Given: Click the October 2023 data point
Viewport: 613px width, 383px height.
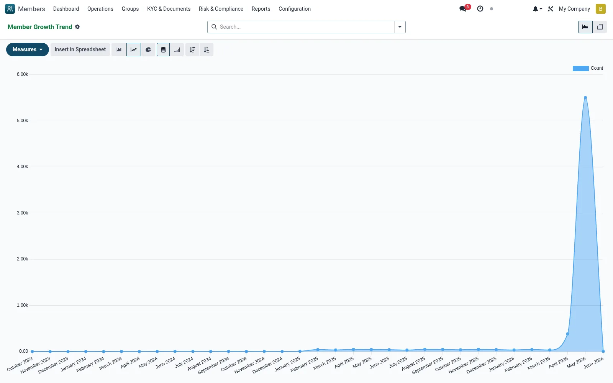Looking at the screenshot, I should 32,351.
